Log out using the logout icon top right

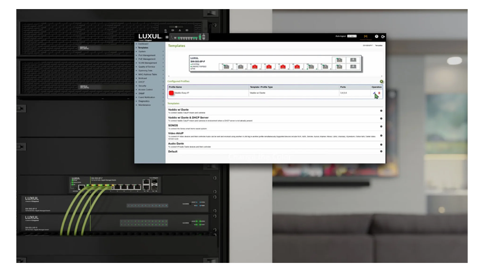383,36
